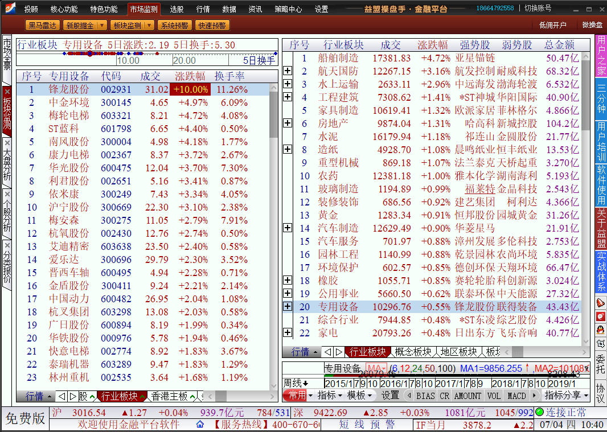607x432 pixels.
Task: Click the 黑马雷达 button
Action: 43,26
